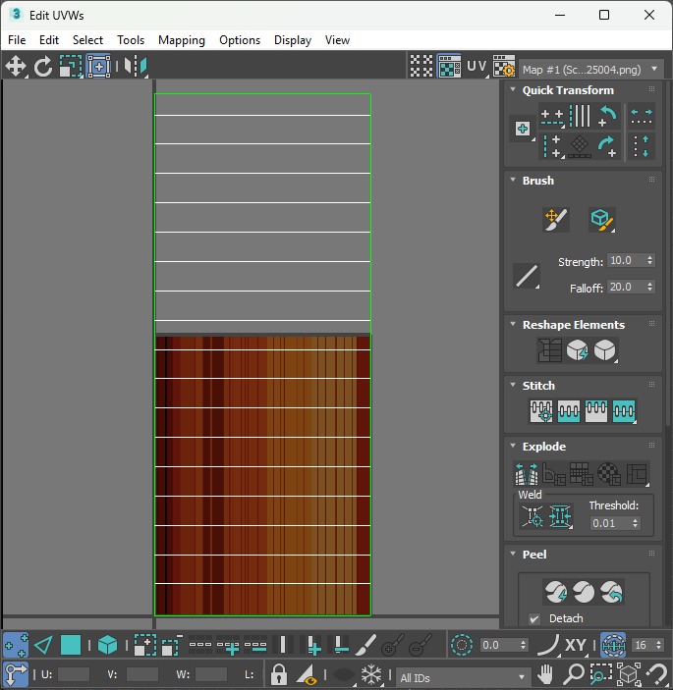Switch to Edge sub-object mode

43,645
